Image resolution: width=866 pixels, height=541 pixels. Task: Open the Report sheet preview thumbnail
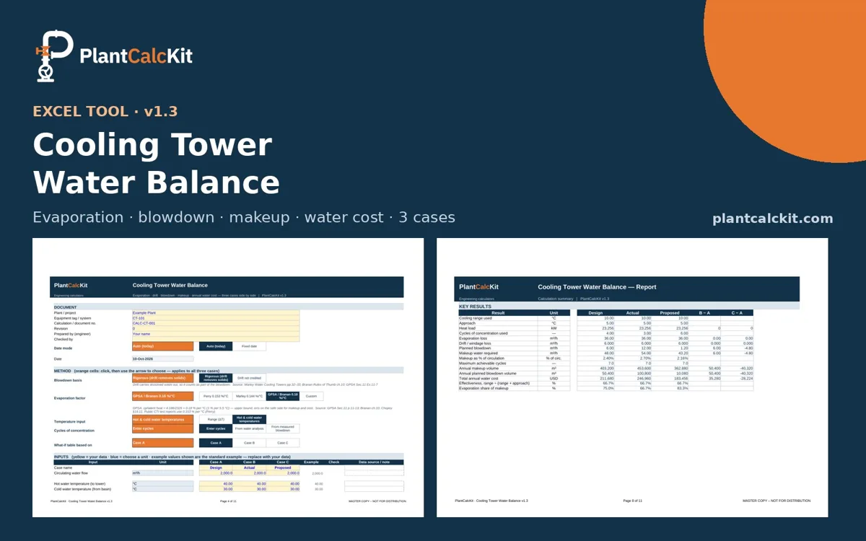(x=632, y=378)
